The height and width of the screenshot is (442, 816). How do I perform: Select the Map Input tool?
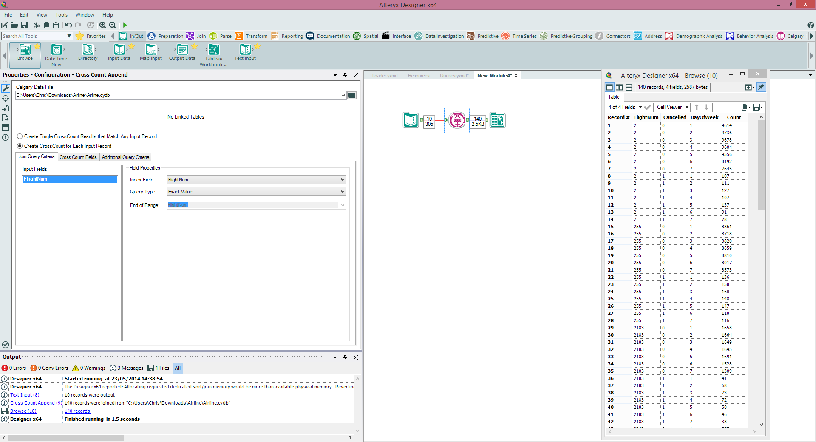pyautogui.click(x=151, y=53)
